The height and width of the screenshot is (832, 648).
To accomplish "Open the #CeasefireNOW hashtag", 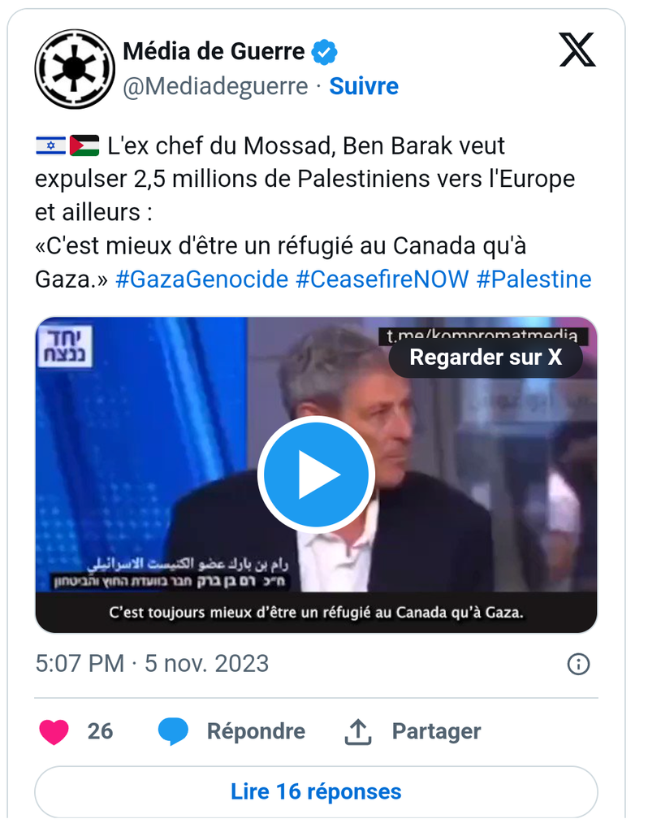I will click(x=382, y=279).
